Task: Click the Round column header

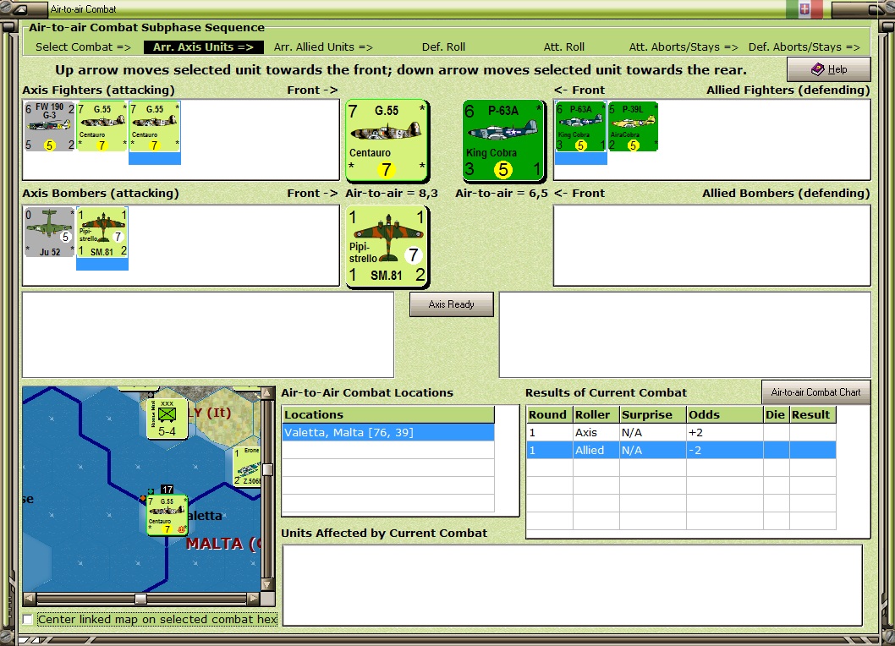Action: (550, 415)
